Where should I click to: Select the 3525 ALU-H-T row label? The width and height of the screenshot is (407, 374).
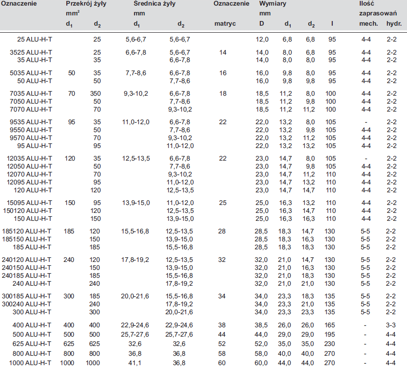coord(30,53)
